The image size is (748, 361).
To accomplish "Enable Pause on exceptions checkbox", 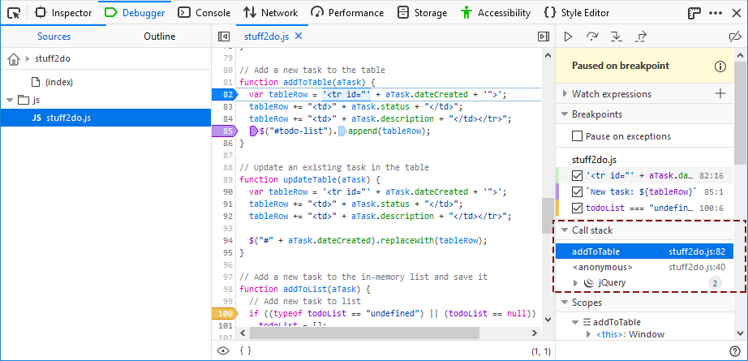I will click(578, 136).
